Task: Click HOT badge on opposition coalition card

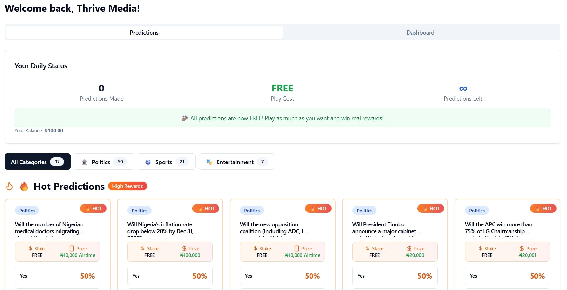Action: pyautogui.click(x=318, y=208)
